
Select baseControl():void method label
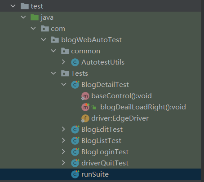[121, 96]
